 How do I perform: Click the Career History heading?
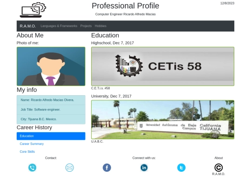point(34,127)
